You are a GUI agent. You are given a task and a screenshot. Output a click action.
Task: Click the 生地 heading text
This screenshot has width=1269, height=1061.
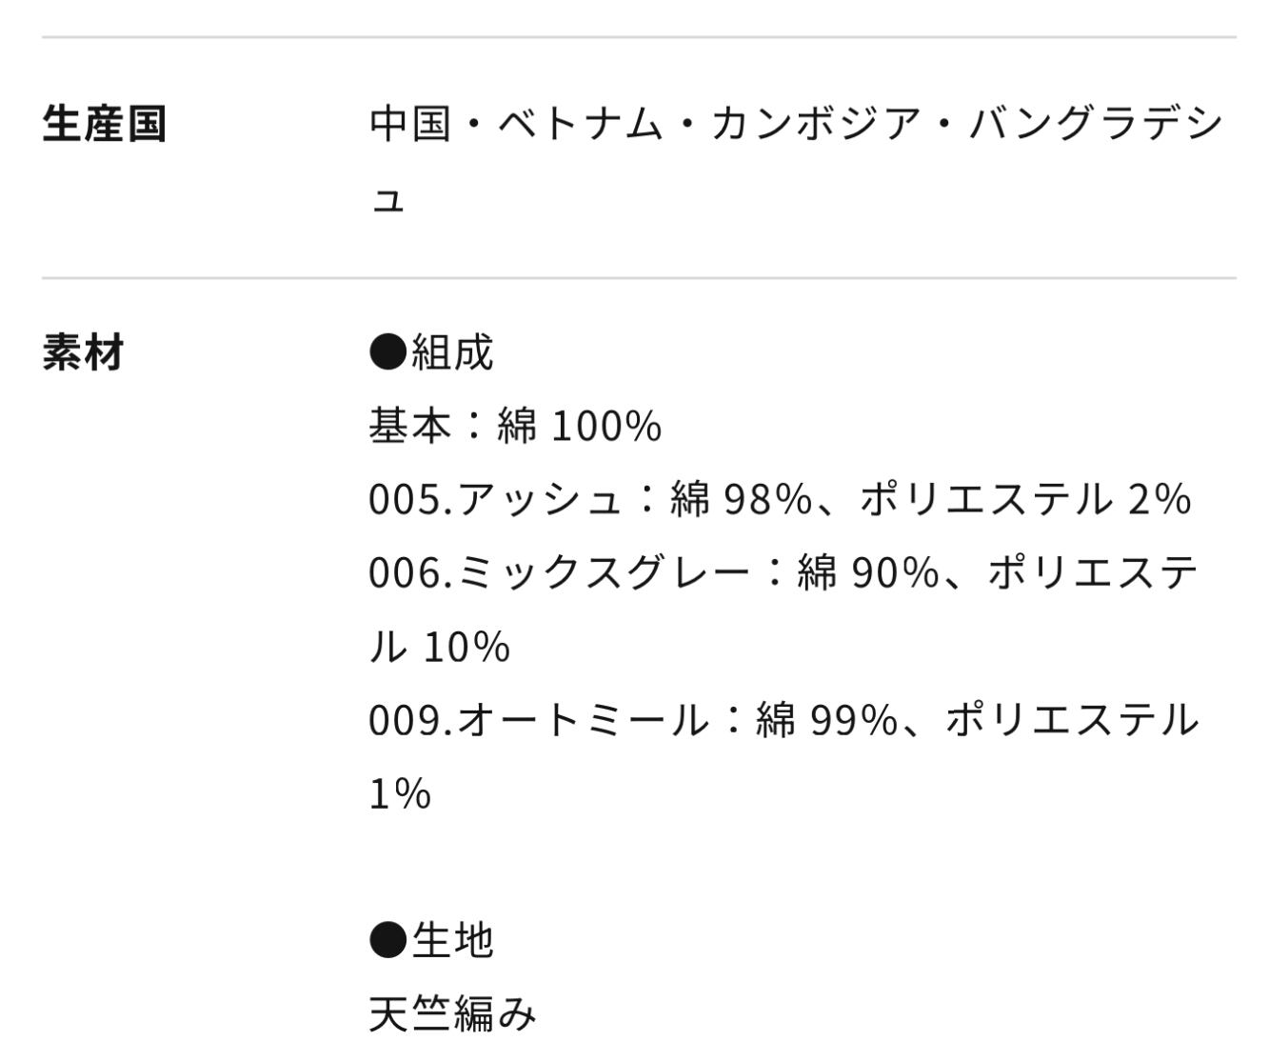[452, 941]
